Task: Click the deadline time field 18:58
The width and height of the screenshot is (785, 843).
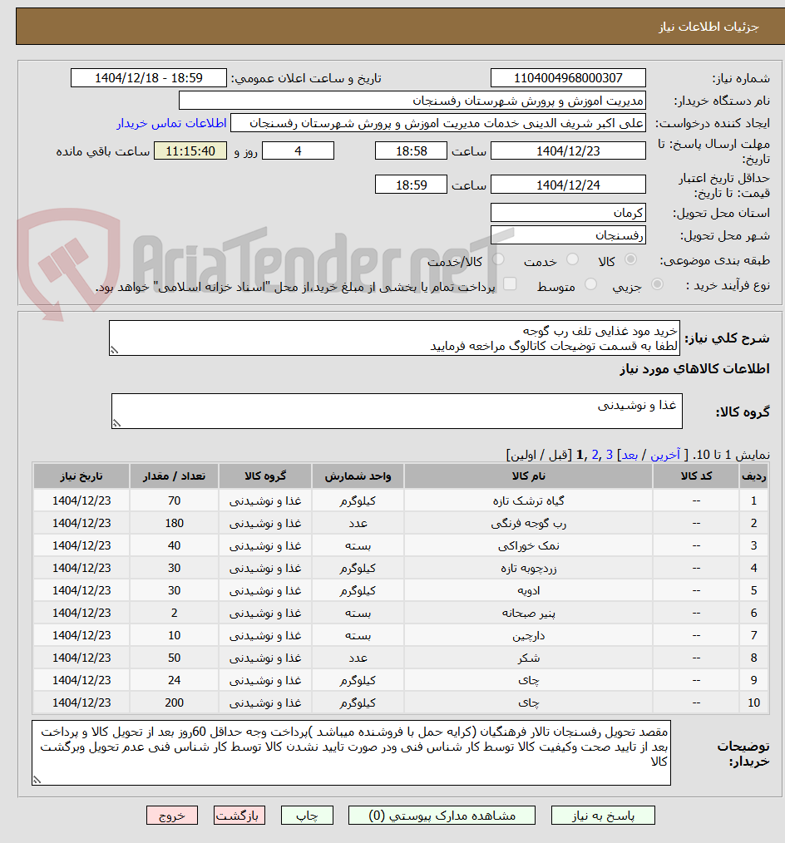Action: click(411, 150)
